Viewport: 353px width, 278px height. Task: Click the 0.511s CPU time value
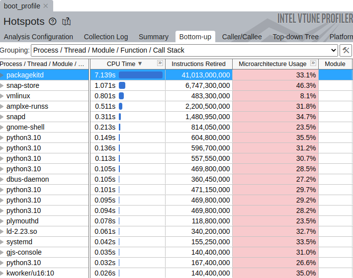[105, 106]
